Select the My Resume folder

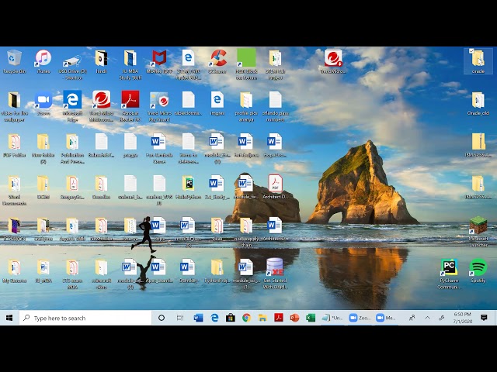pyautogui.click(x=14, y=270)
